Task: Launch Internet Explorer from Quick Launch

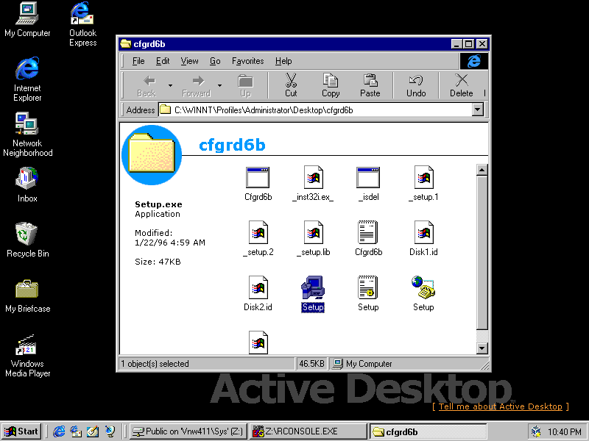Action: click(59, 431)
